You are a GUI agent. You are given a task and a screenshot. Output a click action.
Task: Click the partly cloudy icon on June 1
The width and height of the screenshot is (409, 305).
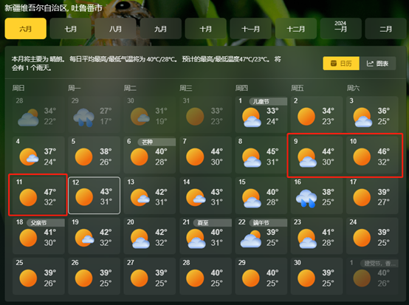[252, 117]
